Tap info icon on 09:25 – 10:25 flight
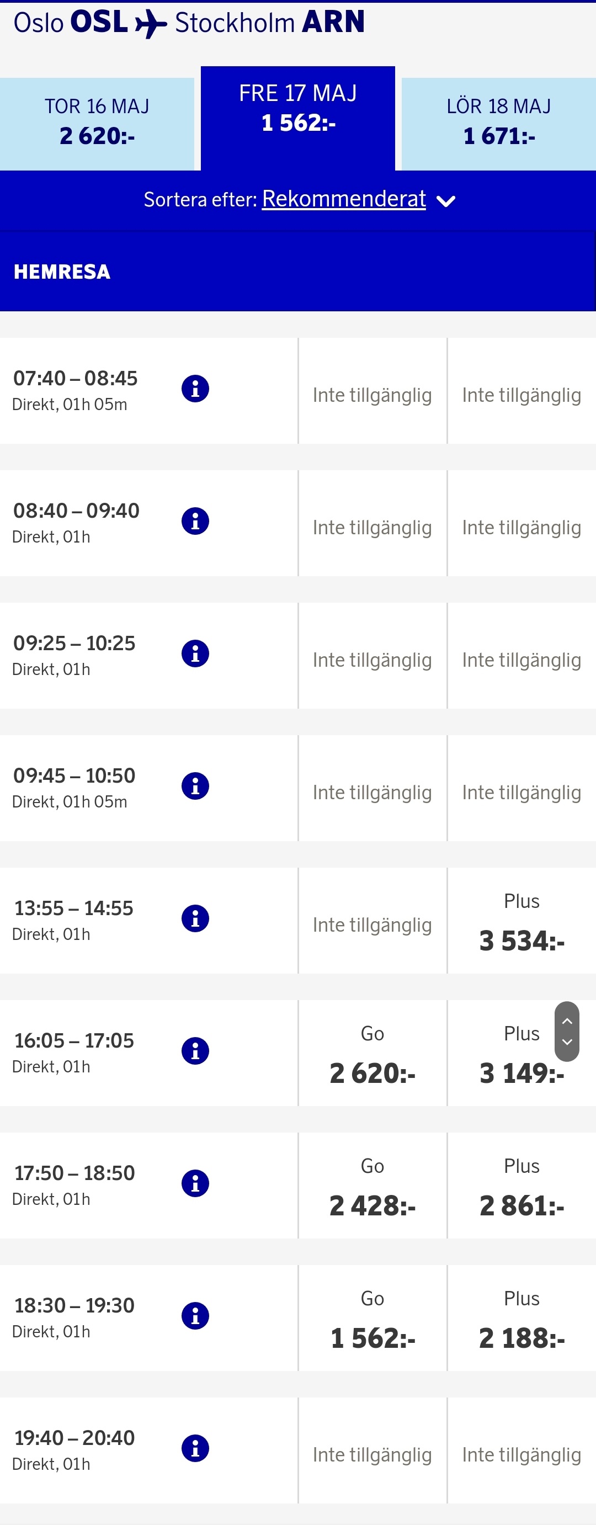The height and width of the screenshot is (1525, 596). tap(195, 654)
